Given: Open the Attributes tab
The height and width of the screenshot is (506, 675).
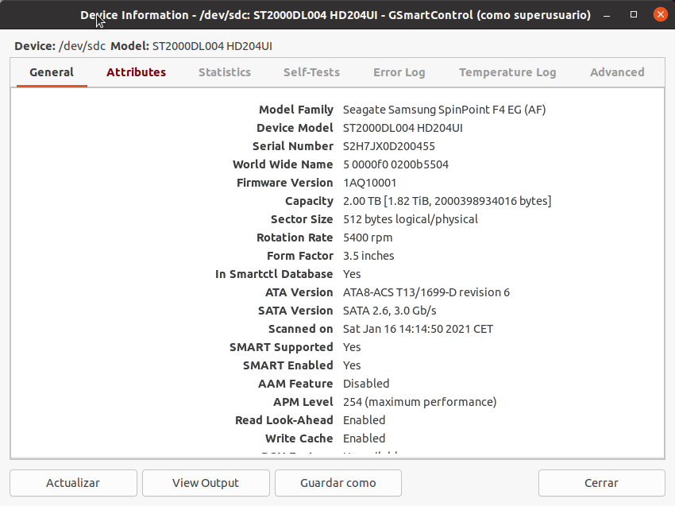Looking at the screenshot, I should pos(136,72).
